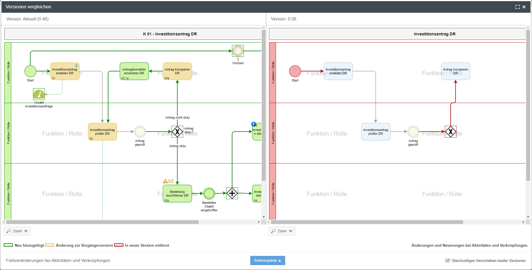Image resolution: width=532 pixels, height=270 pixels.
Task: Click the info icon on Investitionsantrag erstellen
Action: 76,66
